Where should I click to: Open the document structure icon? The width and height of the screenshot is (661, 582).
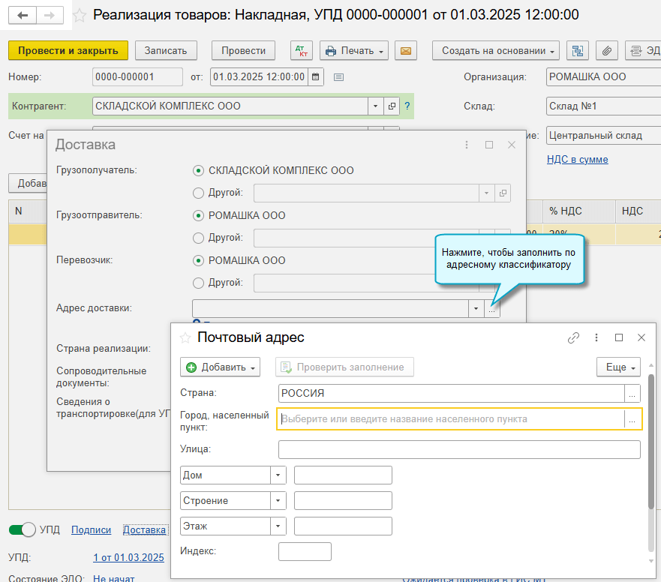tap(578, 51)
